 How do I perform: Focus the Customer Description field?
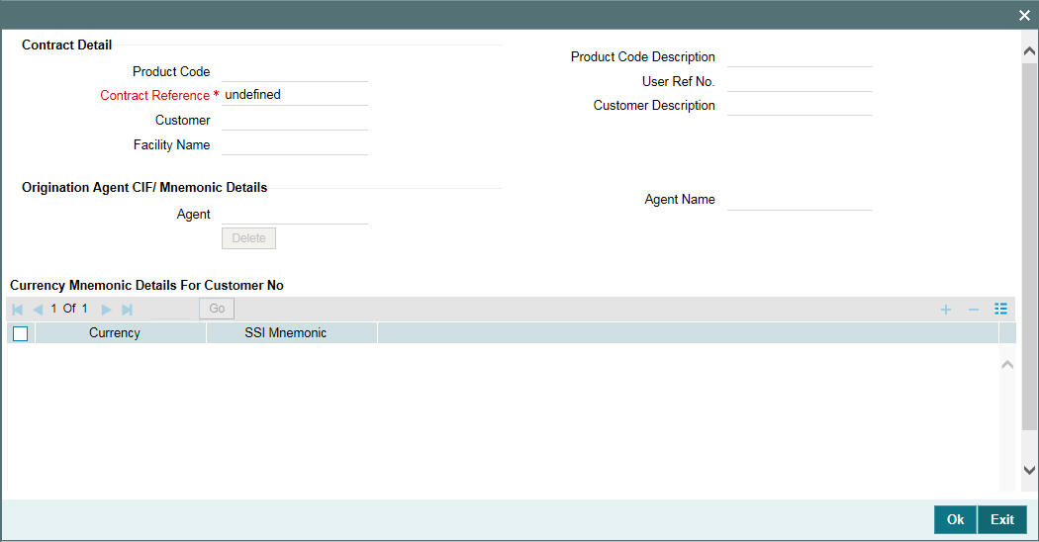point(800,106)
